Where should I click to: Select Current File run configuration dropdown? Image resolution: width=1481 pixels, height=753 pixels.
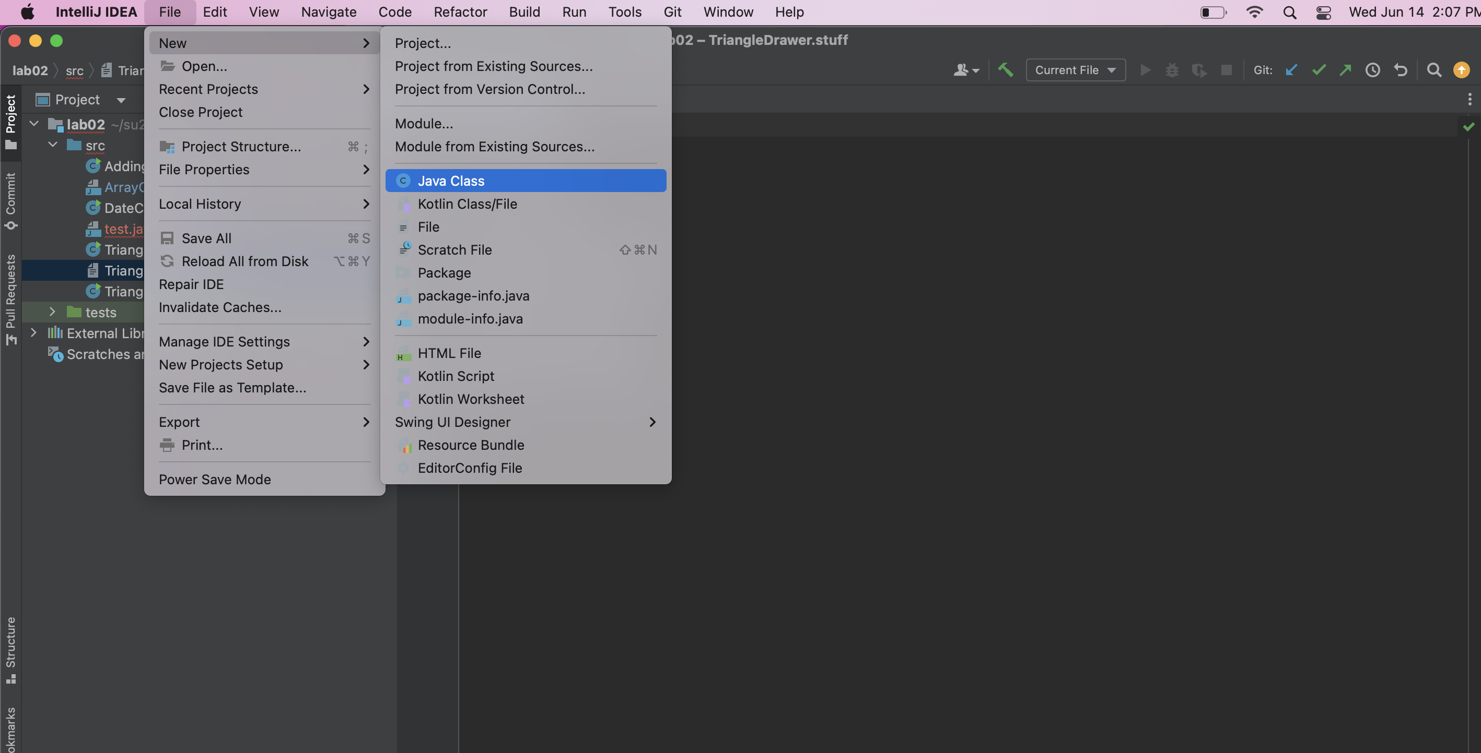coord(1075,69)
